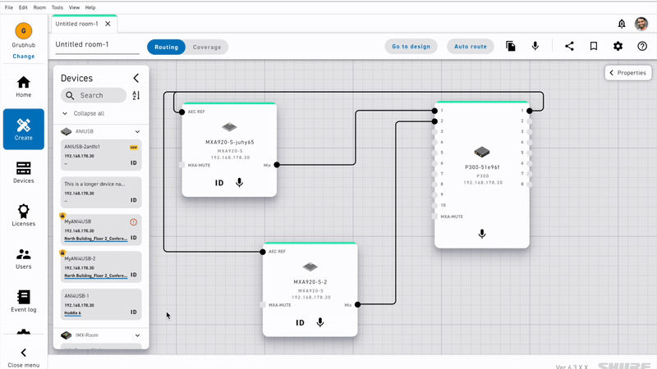
Task: Select AEC REF port on MXA920-S-2
Action: pyautogui.click(x=263, y=252)
